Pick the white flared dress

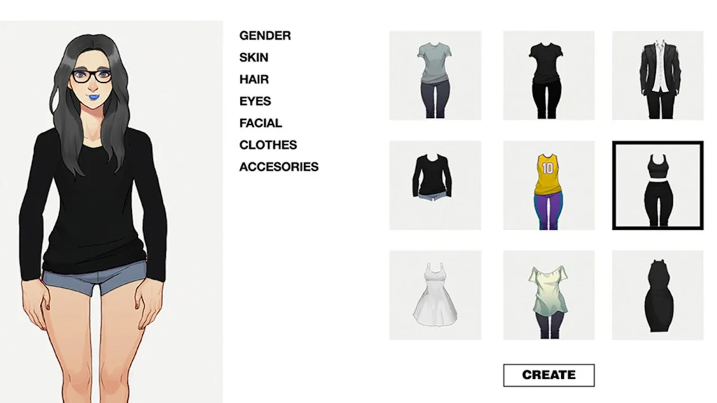point(435,295)
